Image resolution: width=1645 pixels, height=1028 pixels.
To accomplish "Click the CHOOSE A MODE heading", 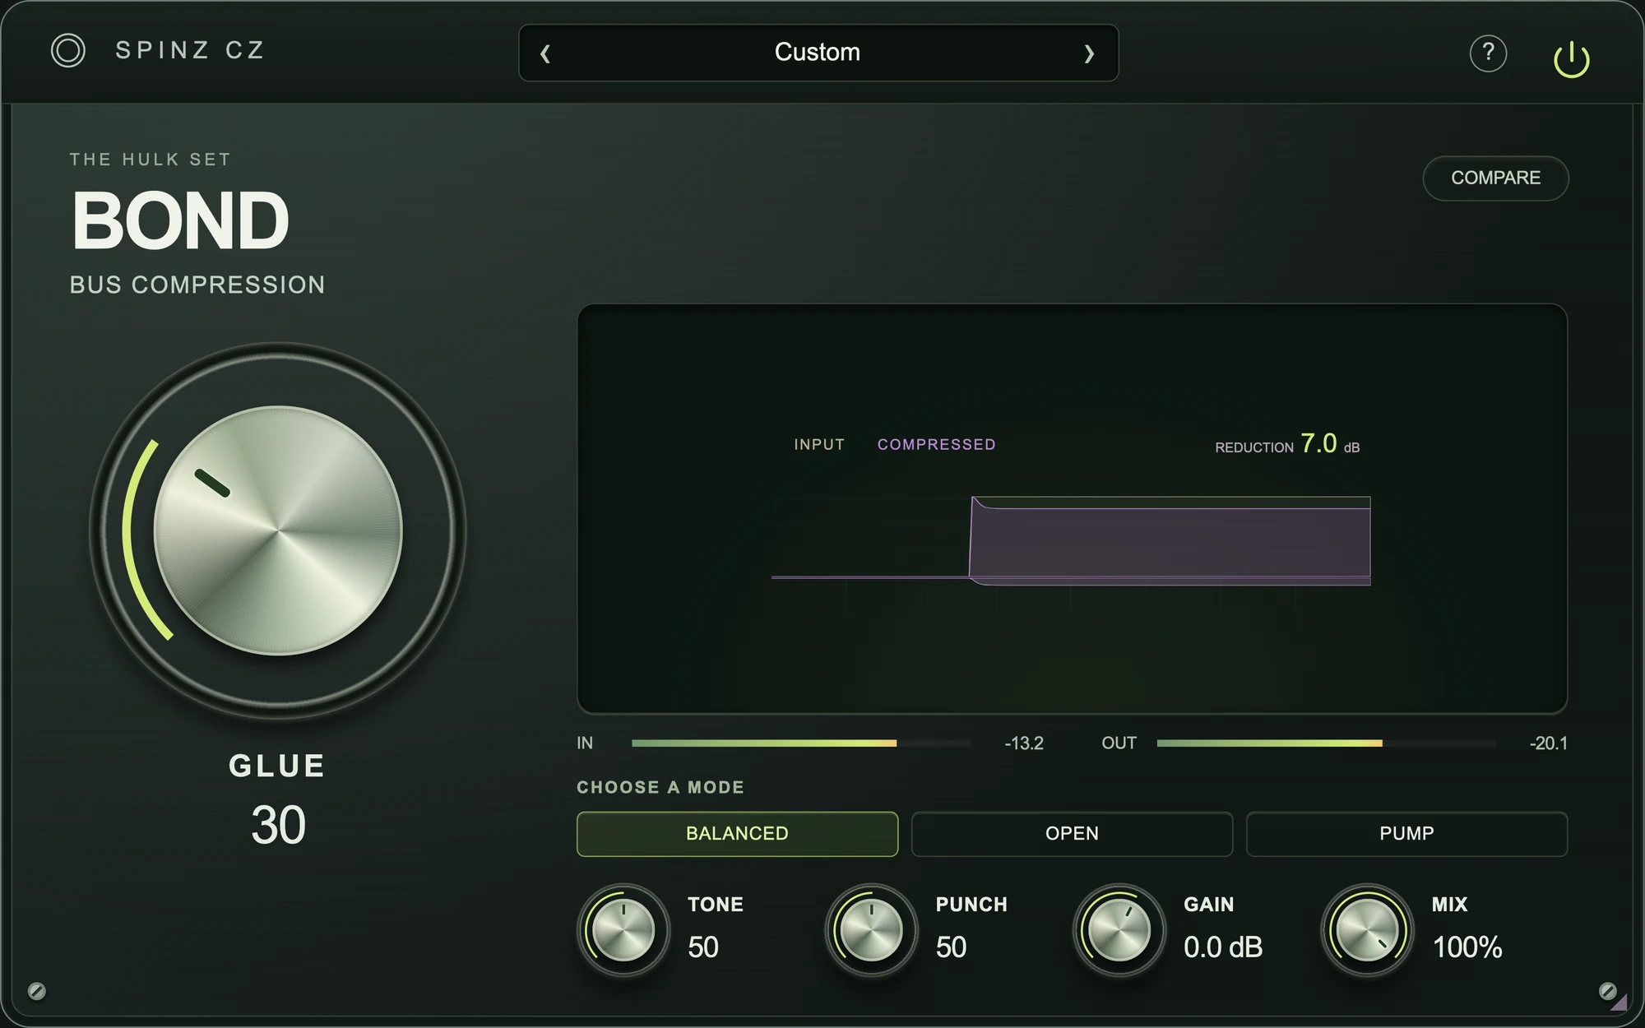I will click(x=660, y=787).
